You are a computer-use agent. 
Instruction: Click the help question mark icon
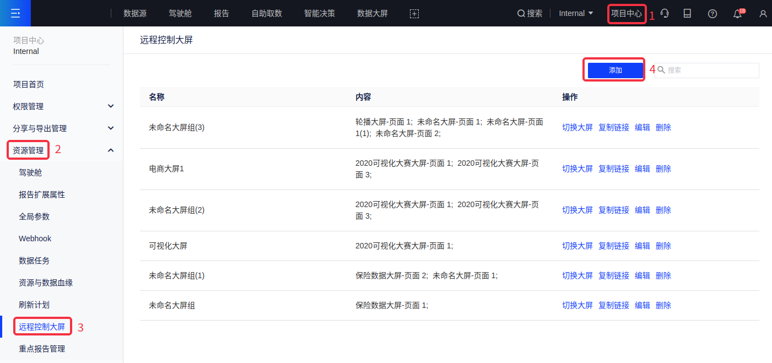712,14
